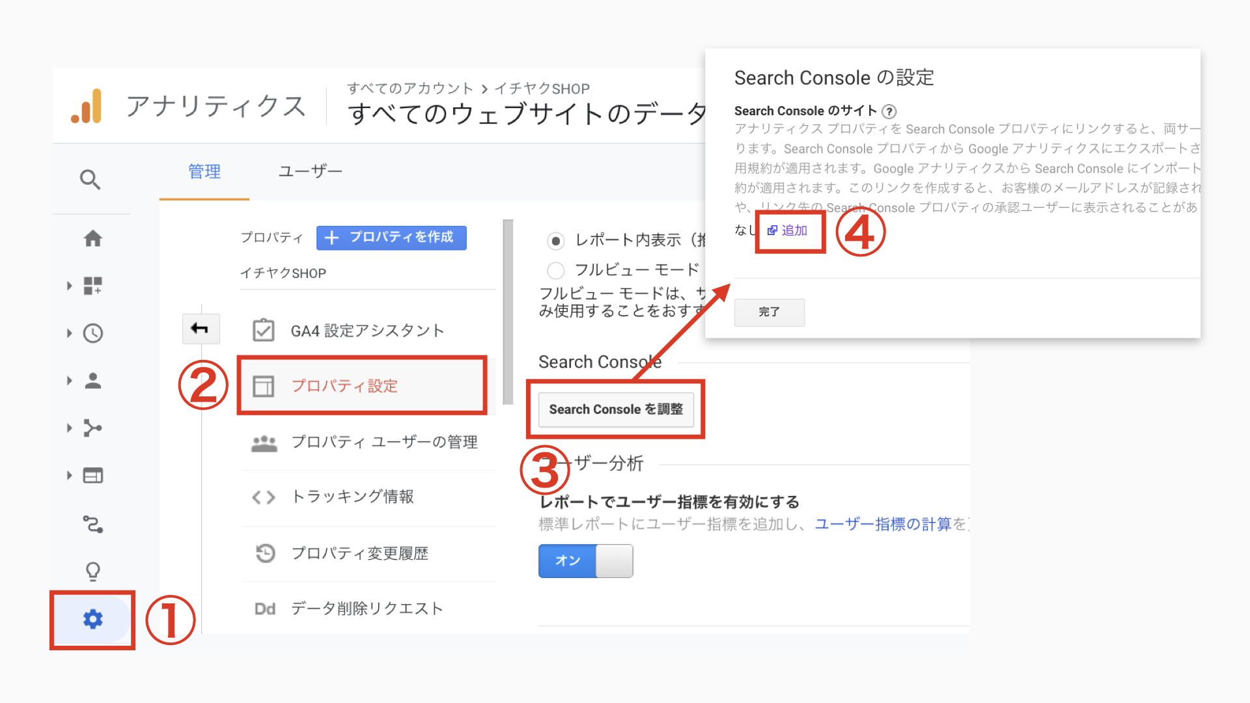This screenshot has height=703, width=1250.
Task: Open the Discover lightbulb icon
Action: (x=93, y=572)
